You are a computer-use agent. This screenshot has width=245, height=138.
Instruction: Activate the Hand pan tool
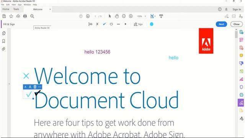pos(117,16)
